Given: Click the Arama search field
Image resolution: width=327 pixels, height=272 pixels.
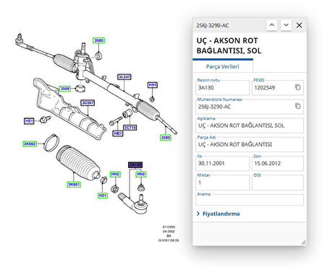Looking at the screenshot, I should coord(250,200).
